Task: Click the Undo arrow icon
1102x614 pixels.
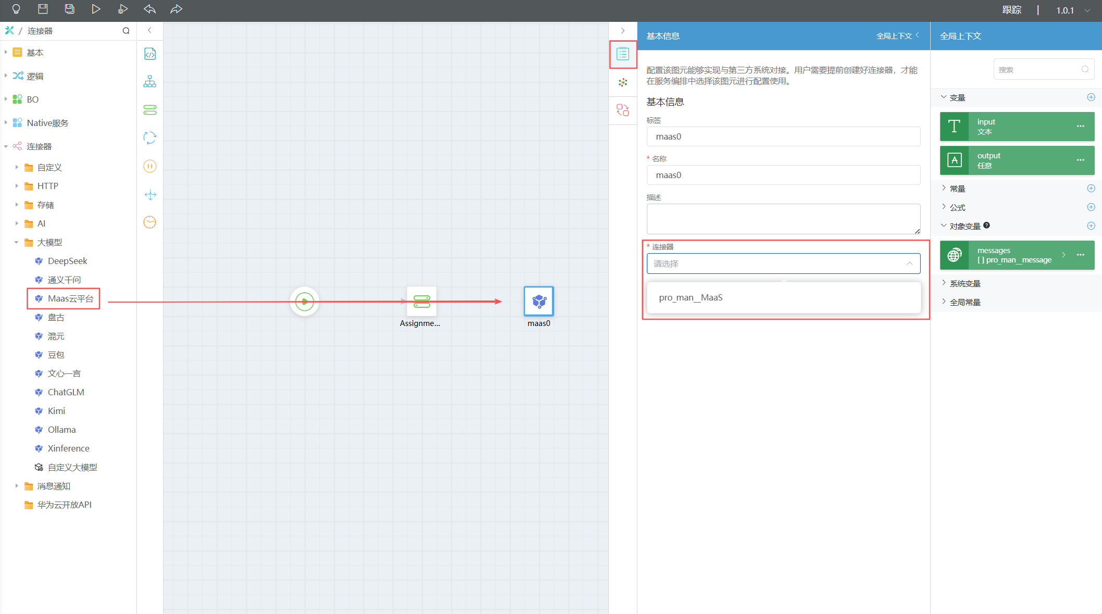Action: 149,9
